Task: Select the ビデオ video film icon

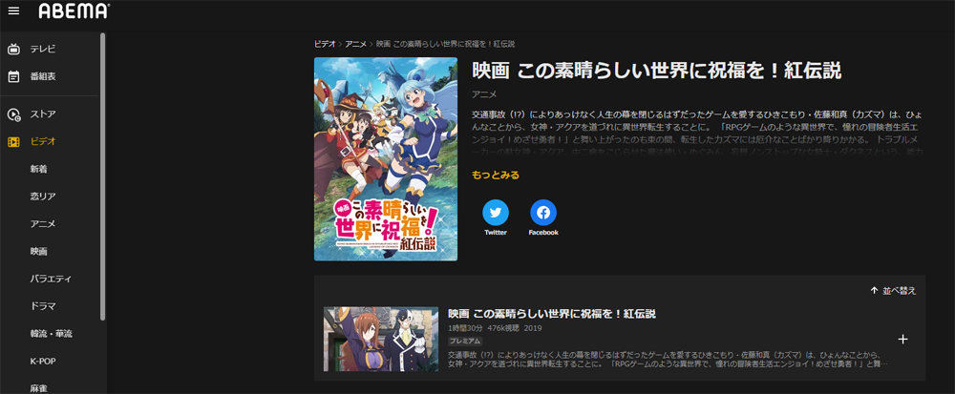Action: (13, 142)
